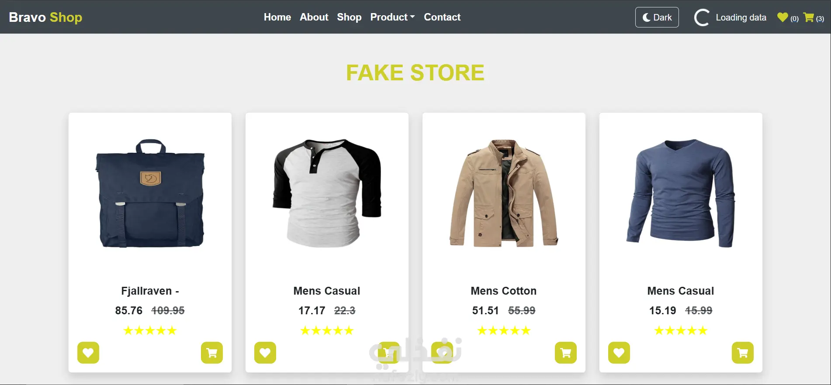Image resolution: width=831 pixels, height=385 pixels.
Task: Expand the Product dropdown menu
Action: pos(392,17)
